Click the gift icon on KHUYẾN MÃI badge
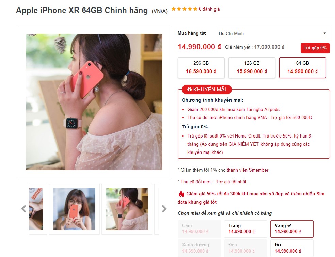 tap(189, 90)
